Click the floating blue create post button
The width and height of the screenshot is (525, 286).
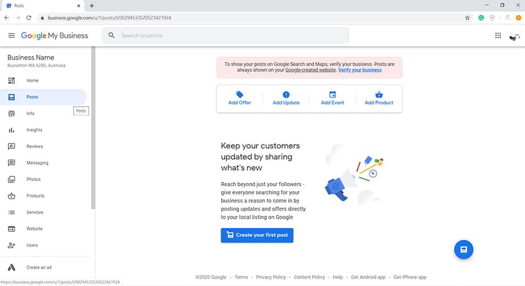[x=464, y=249]
